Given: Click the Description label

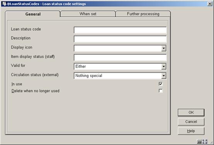Looking at the screenshot, I should (20, 38).
